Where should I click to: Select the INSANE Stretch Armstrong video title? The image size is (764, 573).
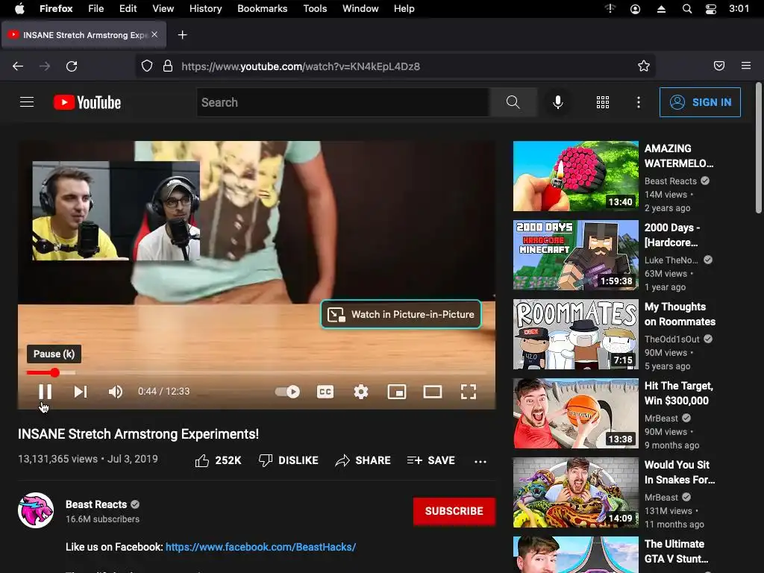click(x=138, y=434)
